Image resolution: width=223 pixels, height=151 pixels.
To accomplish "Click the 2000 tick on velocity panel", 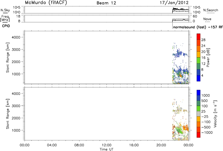I will pyautogui.click(x=16, y=118).
